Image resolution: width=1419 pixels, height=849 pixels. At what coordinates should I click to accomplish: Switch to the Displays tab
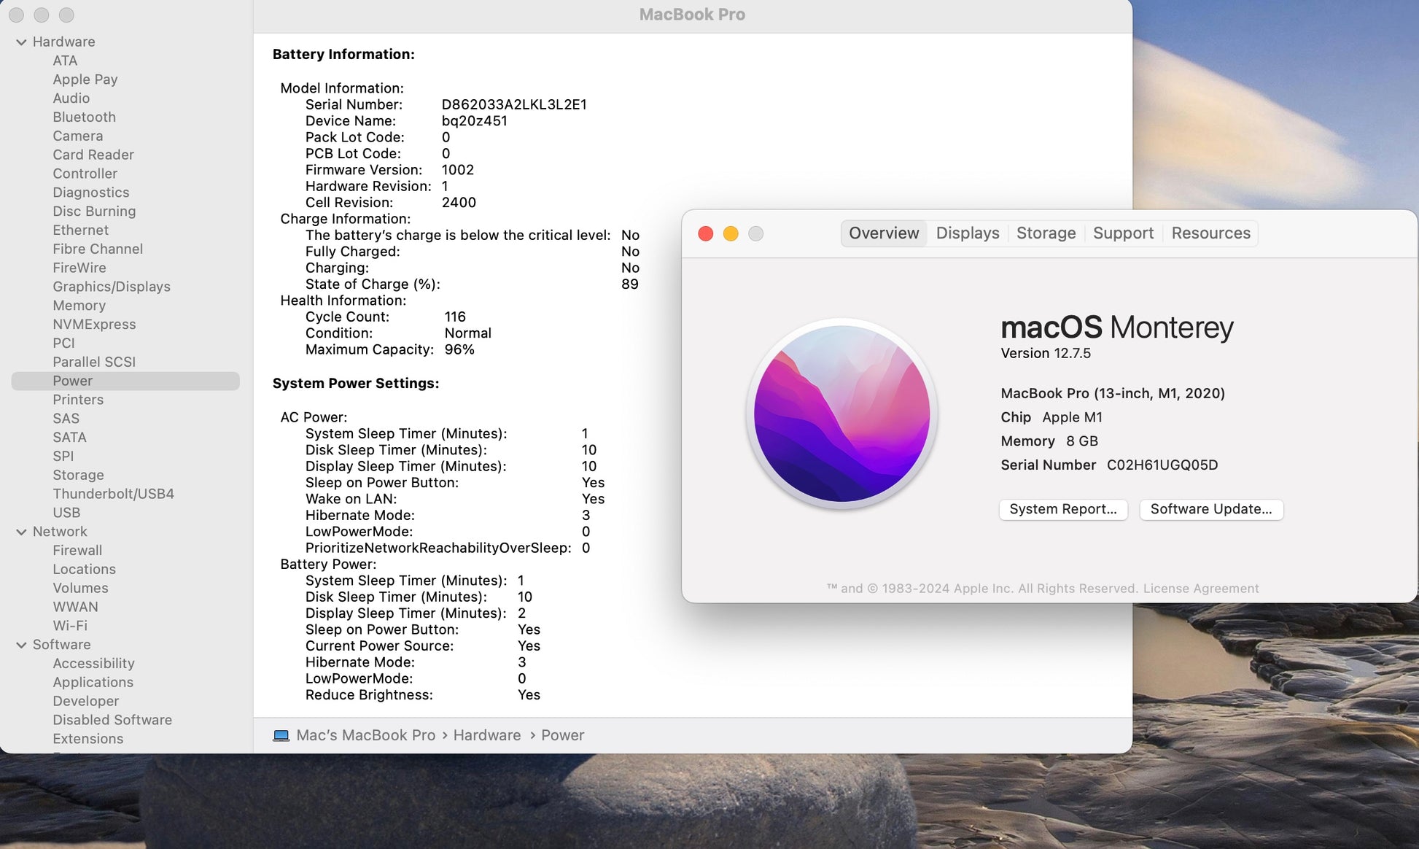point(967,233)
